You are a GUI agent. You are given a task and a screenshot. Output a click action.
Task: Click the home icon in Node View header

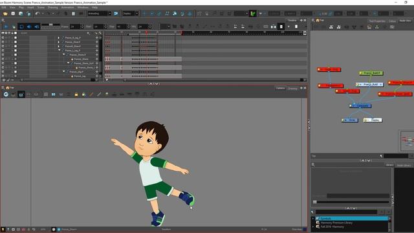(318, 20)
